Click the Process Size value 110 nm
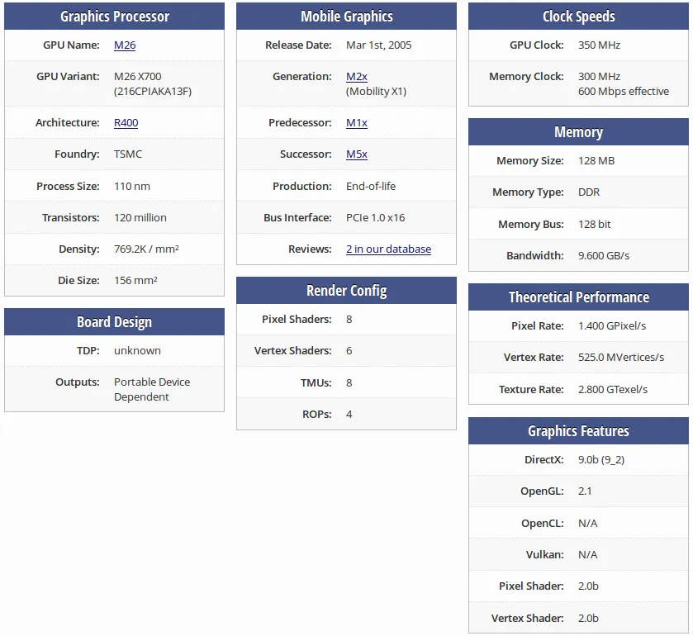Screen dimensions: 693x636 [131, 187]
